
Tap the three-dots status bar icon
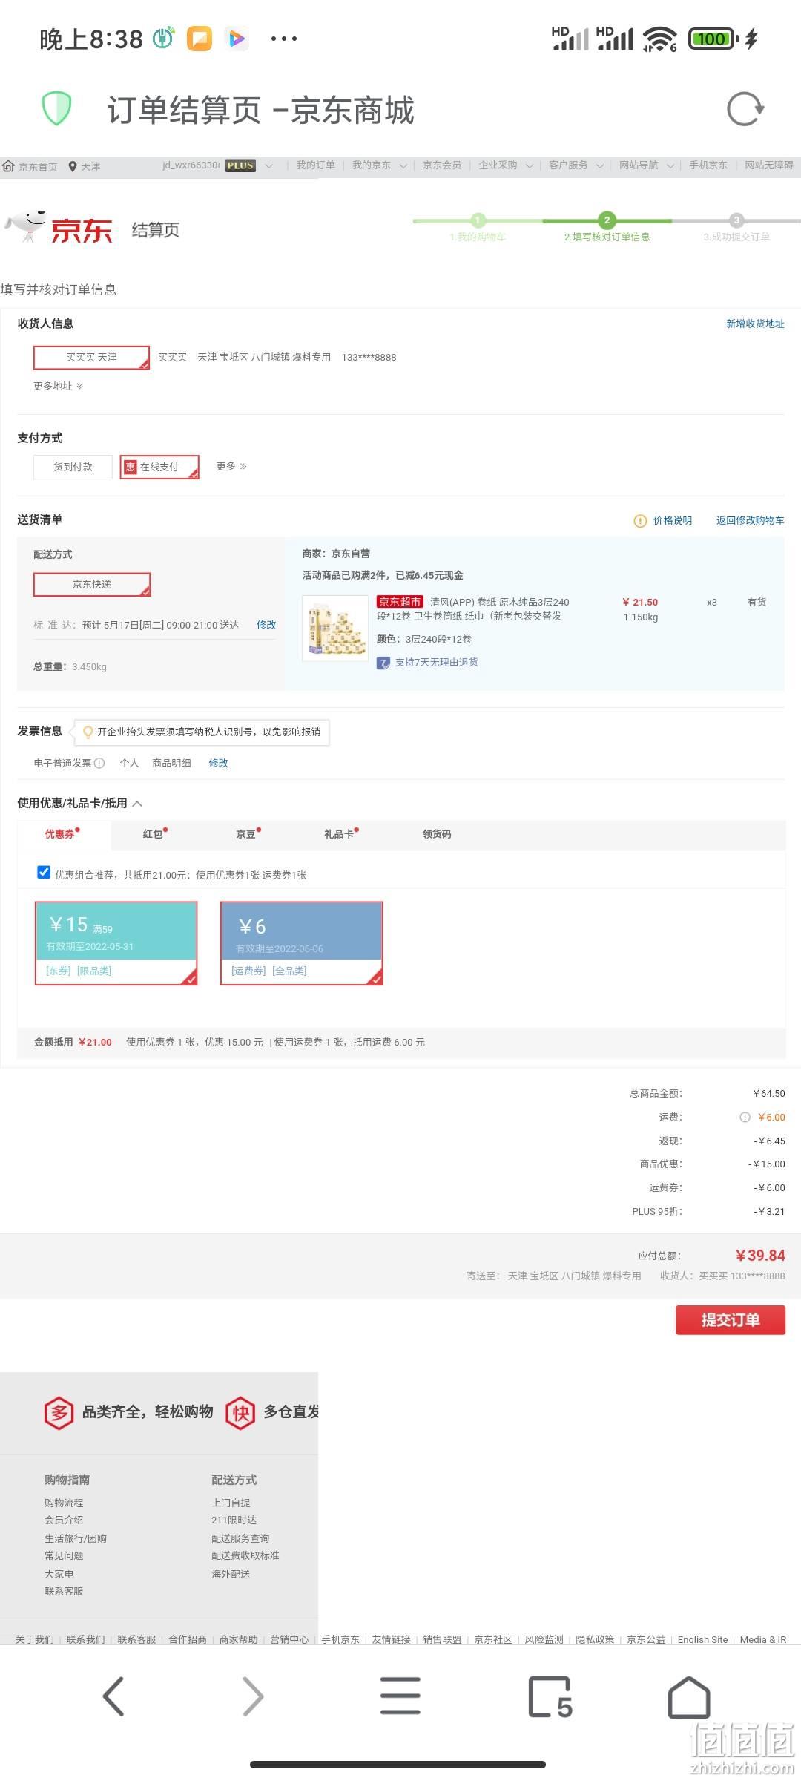(x=284, y=39)
